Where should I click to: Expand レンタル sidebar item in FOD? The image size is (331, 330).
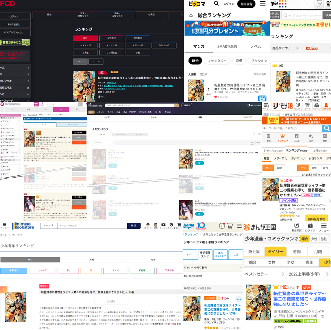15,81
